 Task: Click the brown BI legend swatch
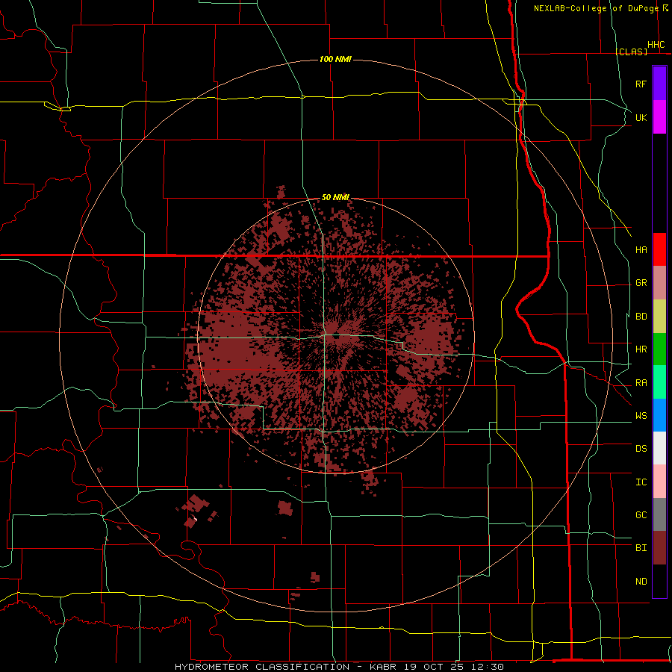click(659, 548)
